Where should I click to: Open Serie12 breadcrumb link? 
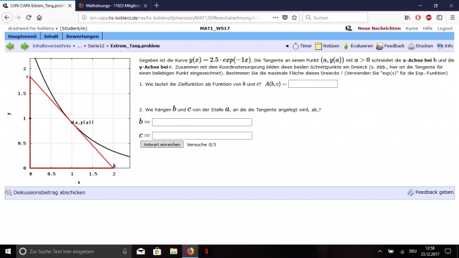(x=96, y=46)
